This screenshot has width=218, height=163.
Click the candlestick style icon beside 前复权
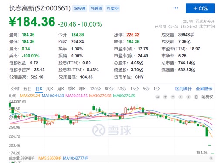pyautogui.click(x=196, y=97)
